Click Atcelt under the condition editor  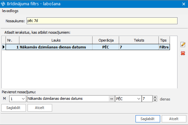pos(40,108)
